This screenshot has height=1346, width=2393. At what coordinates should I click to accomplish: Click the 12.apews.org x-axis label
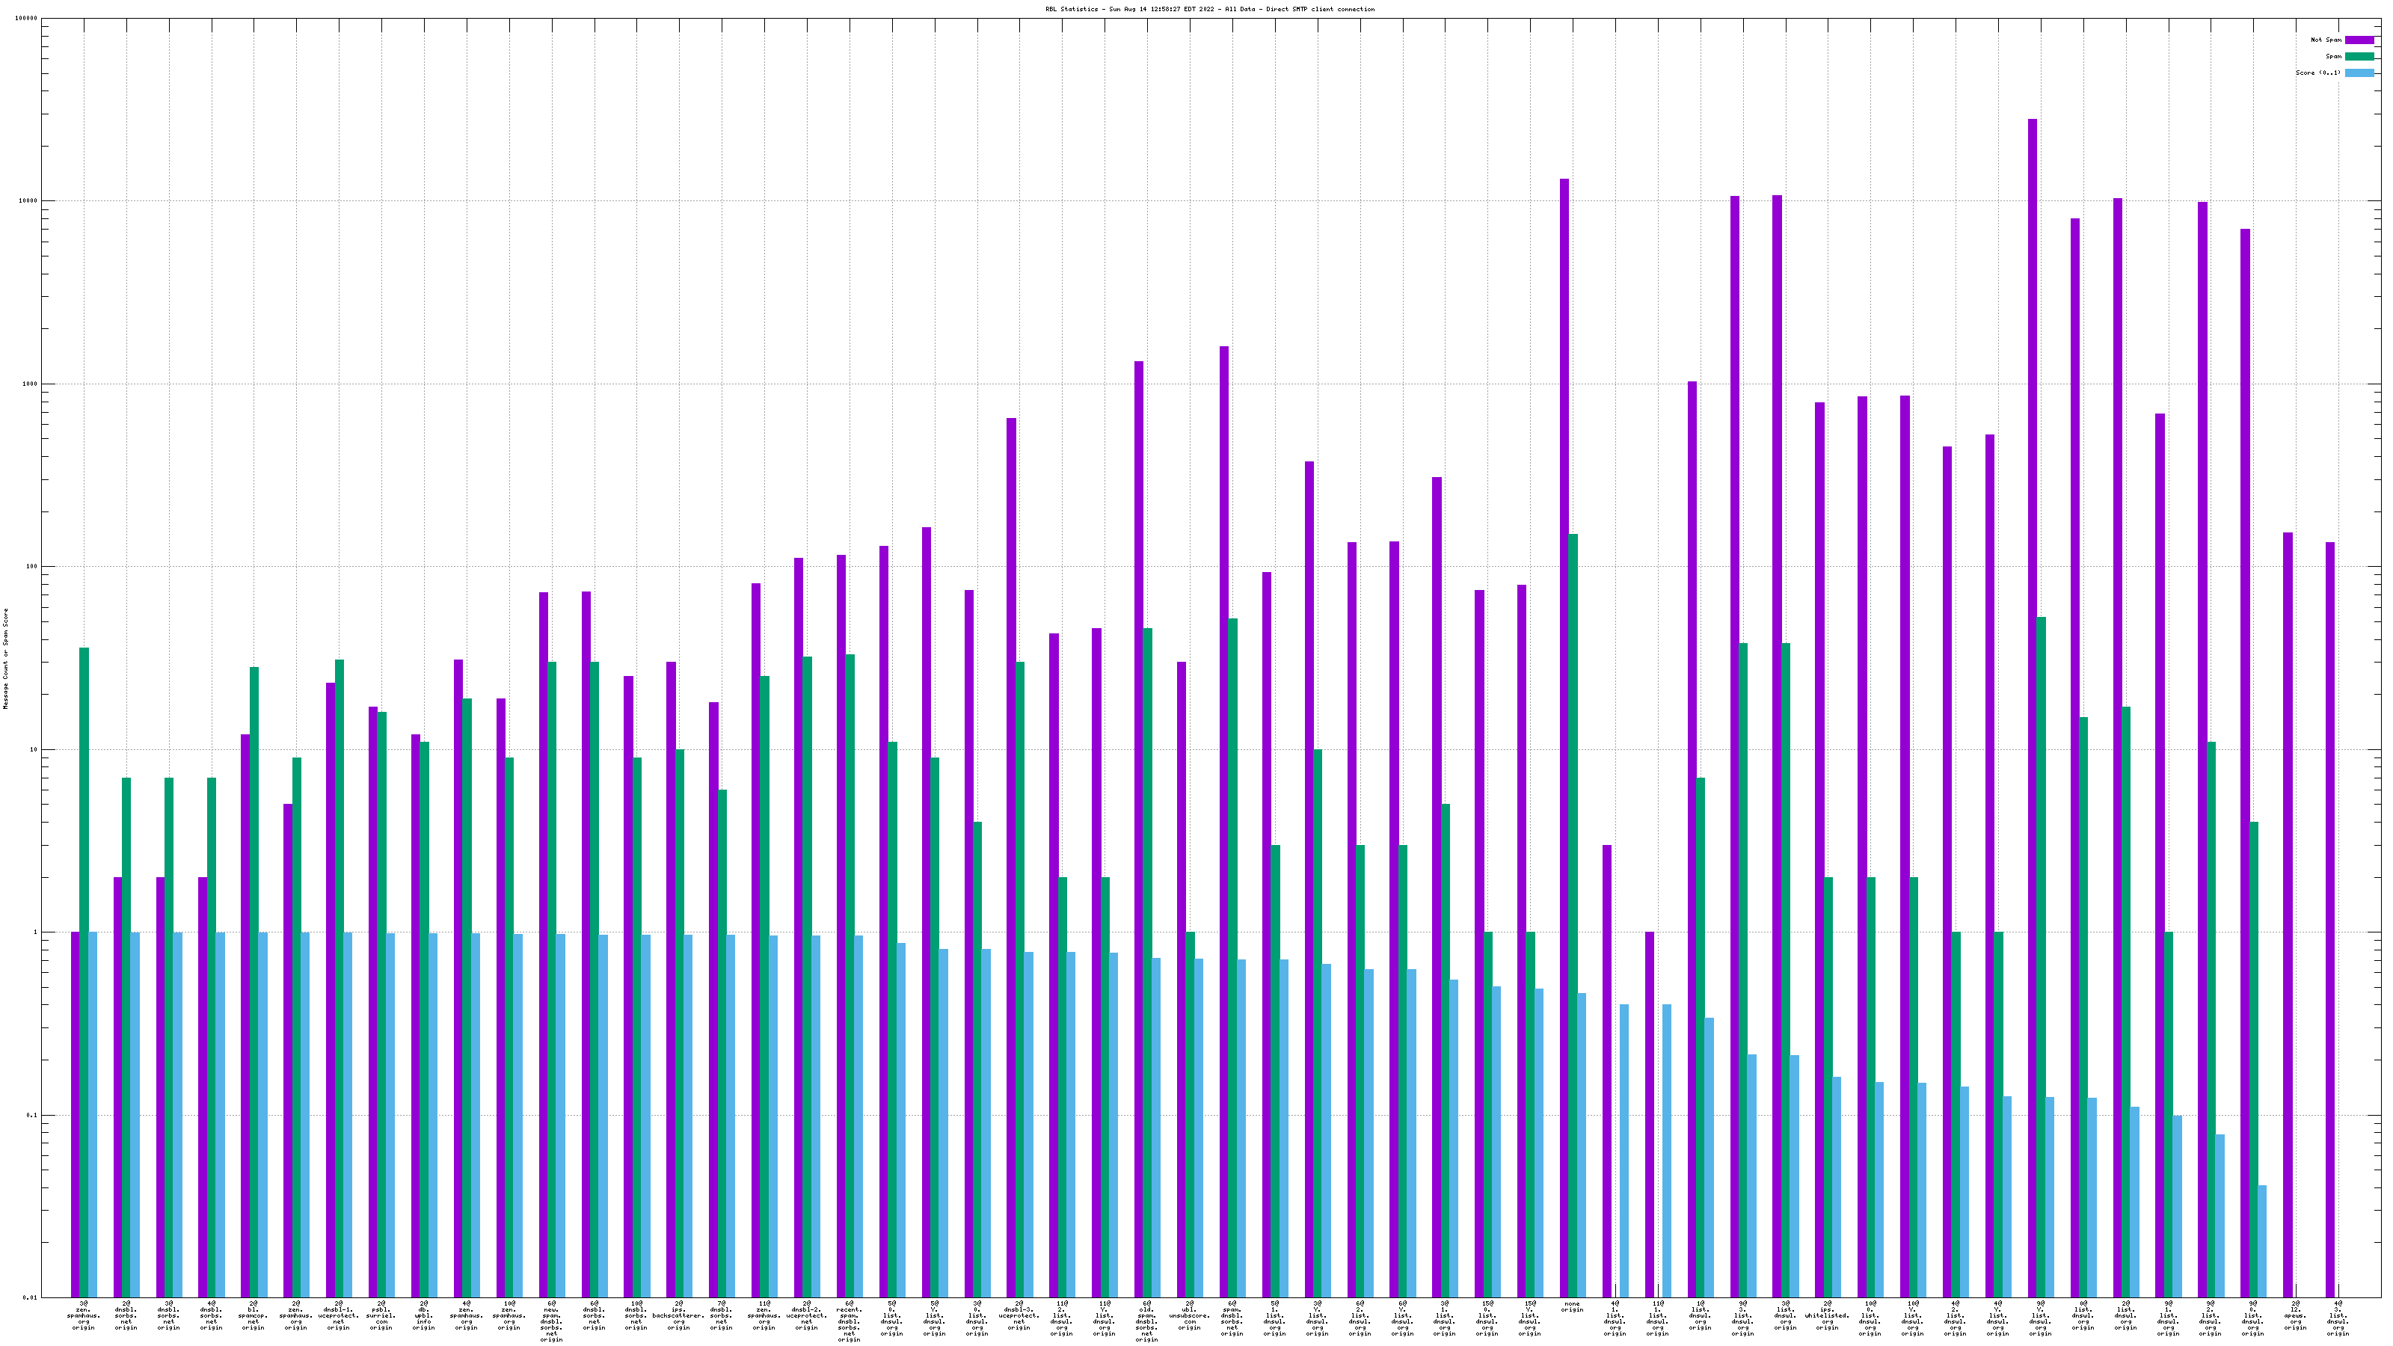pyautogui.click(x=2296, y=1315)
